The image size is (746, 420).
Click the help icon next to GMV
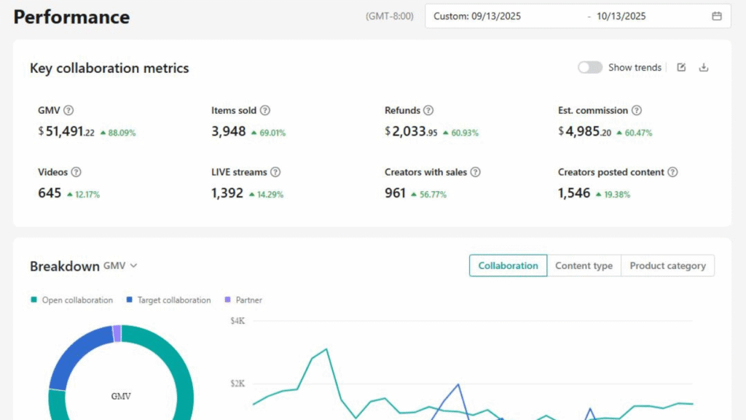tap(68, 110)
